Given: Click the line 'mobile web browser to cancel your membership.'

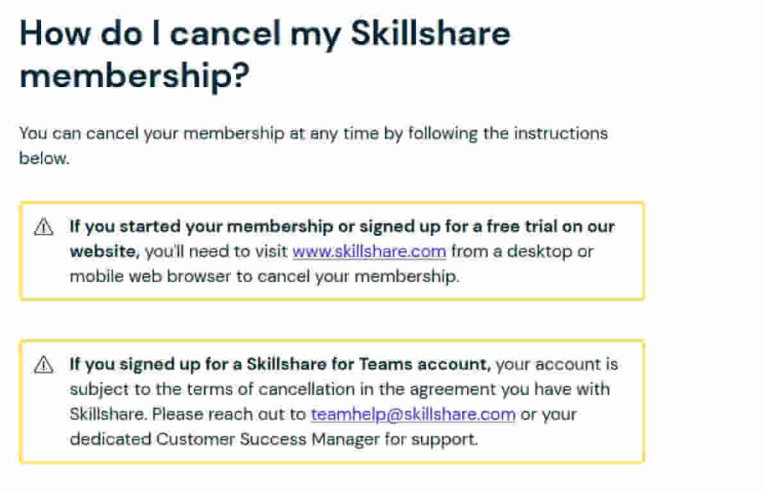Looking at the screenshot, I should coord(265,276).
